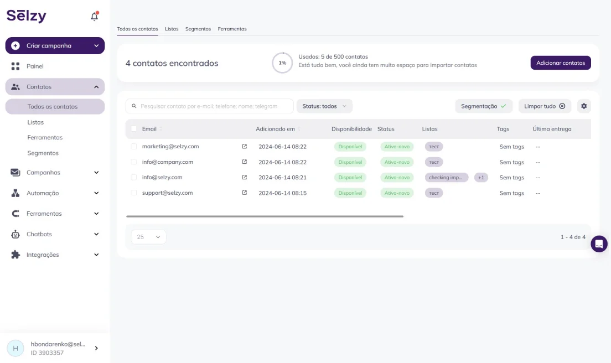Select all contacts with header checkbox
This screenshot has width=611, height=363.
pyautogui.click(x=134, y=129)
